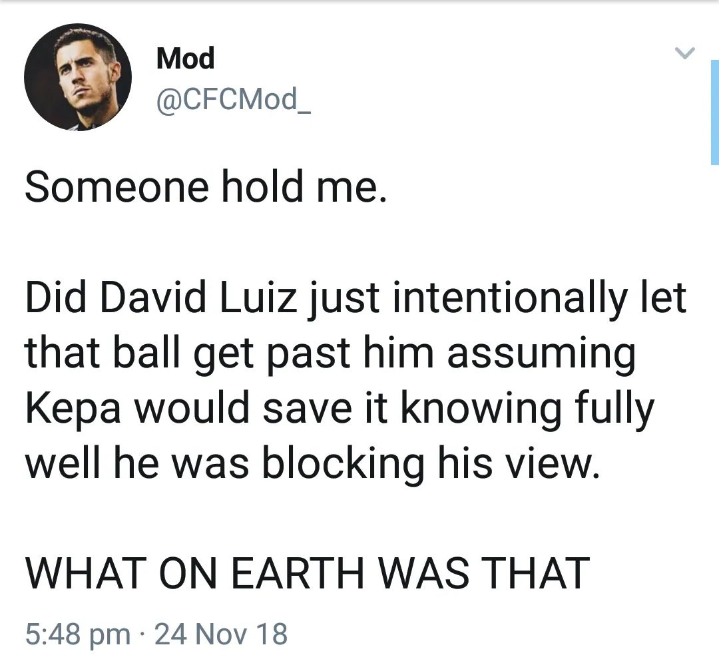Click the "Someone hold me." line
Screen dimensions: 719x669
pos(205,187)
